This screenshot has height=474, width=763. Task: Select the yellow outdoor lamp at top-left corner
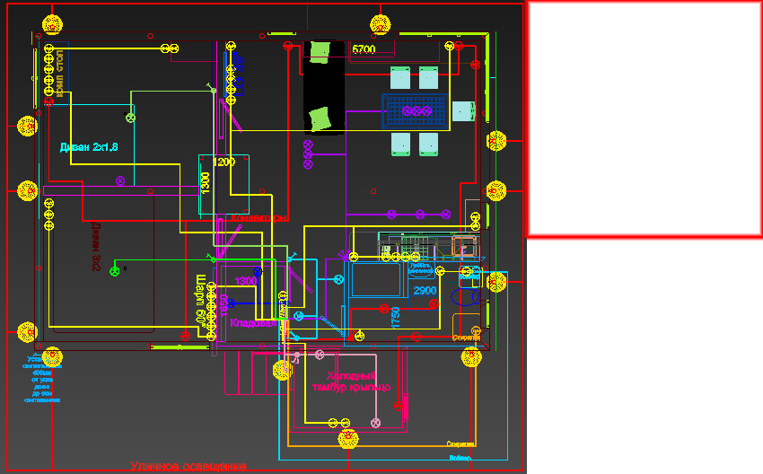[53, 24]
